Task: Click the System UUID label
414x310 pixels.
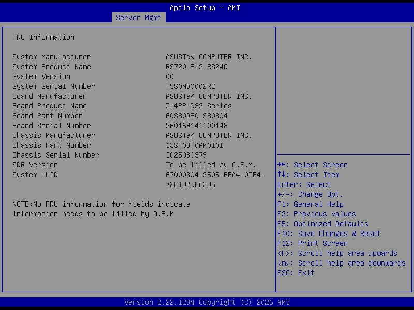Action: click(35, 175)
